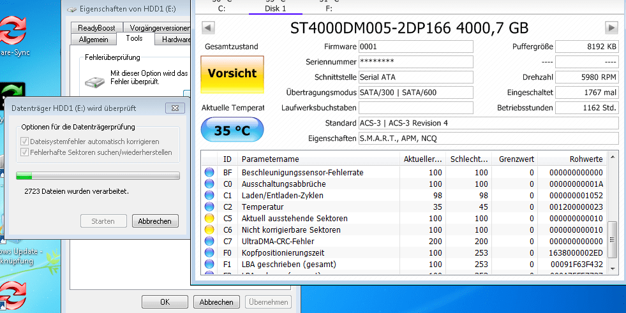Click Schlecht... column header
Screen dimensions: 626x313
pyautogui.click(x=468, y=159)
